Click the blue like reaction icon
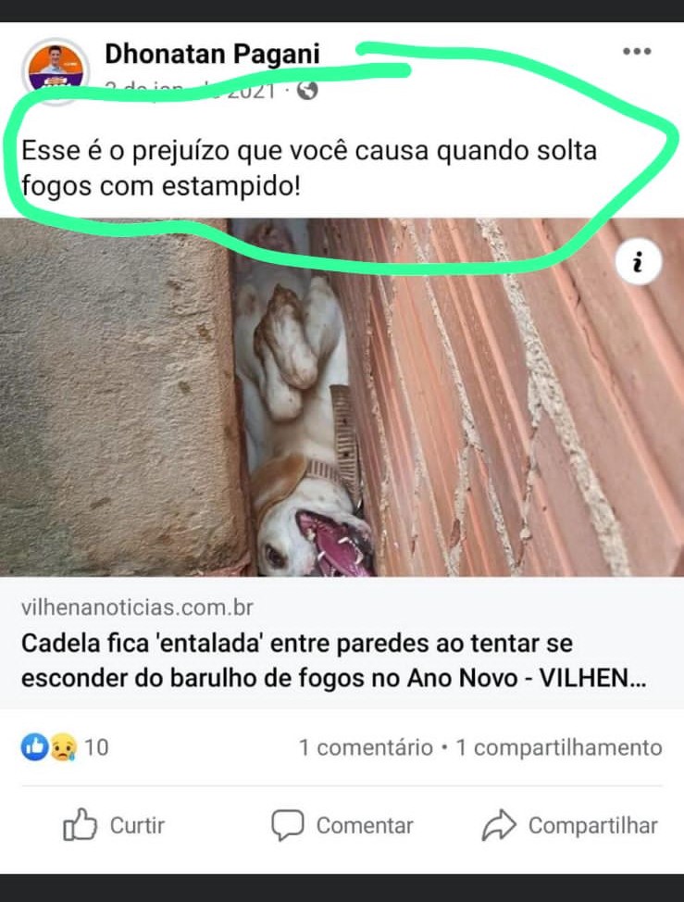684x902 pixels. click(x=35, y=747)
